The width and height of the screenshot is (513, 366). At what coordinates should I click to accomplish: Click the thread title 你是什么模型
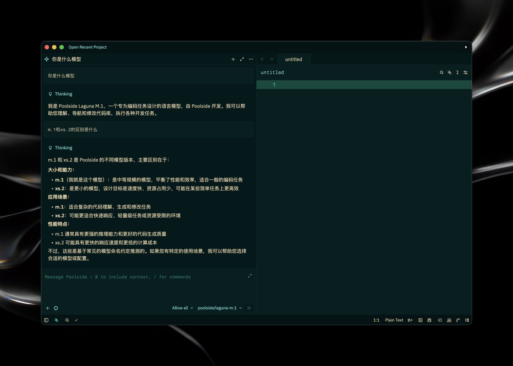tap(66, 59)
